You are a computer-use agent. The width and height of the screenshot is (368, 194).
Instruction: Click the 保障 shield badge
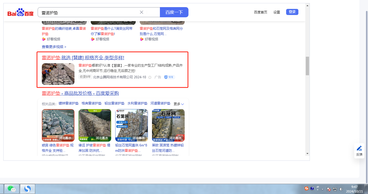coord(169,77)
